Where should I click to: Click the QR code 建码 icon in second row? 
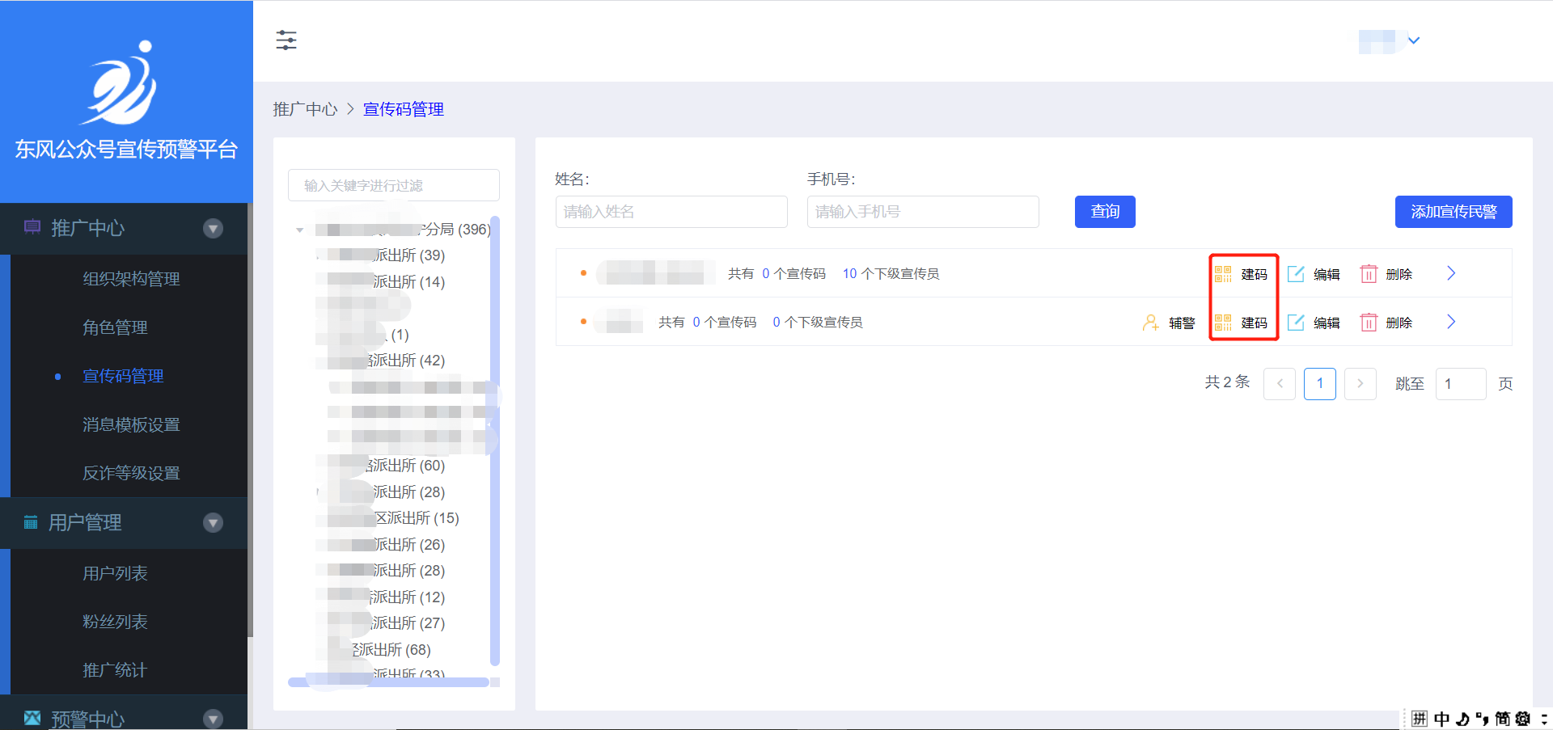tap(1222, 323)
